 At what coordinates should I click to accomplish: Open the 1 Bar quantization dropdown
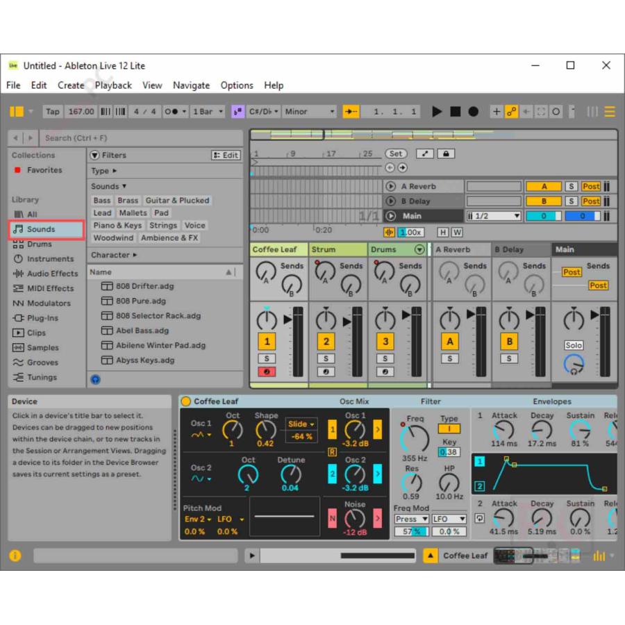[207, 111]
